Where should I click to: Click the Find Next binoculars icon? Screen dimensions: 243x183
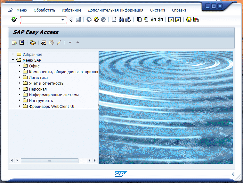point(128,20)
